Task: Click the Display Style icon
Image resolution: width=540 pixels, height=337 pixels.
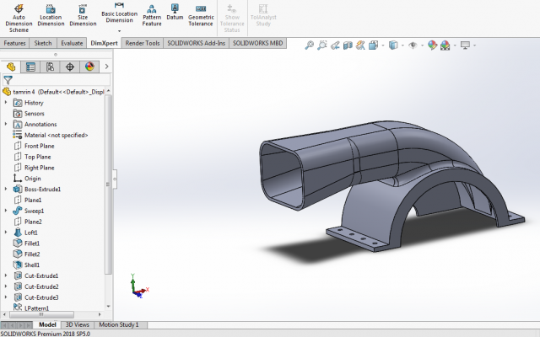Action: click(393, 45)
